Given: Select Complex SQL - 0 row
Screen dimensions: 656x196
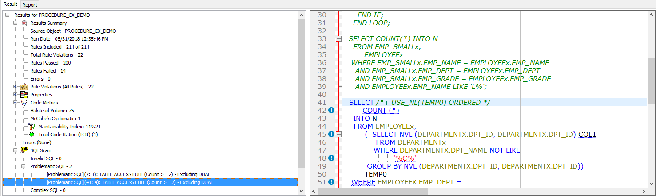Looking at the screenshot, I should [48, 190].
